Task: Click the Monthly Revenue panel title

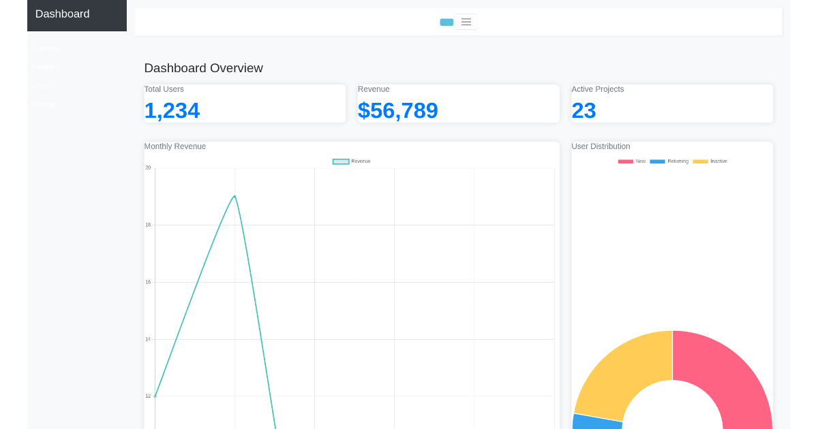Action: pyautogui.click(x=175, y=146)
